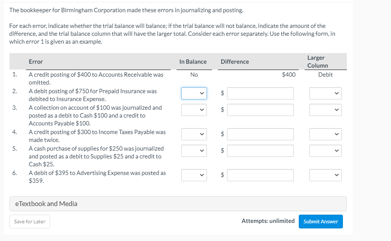Click the Save for Later button

(29, 221)
